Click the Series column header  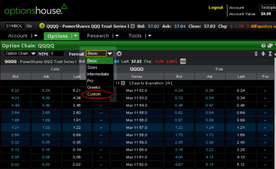tap(137, 76)
